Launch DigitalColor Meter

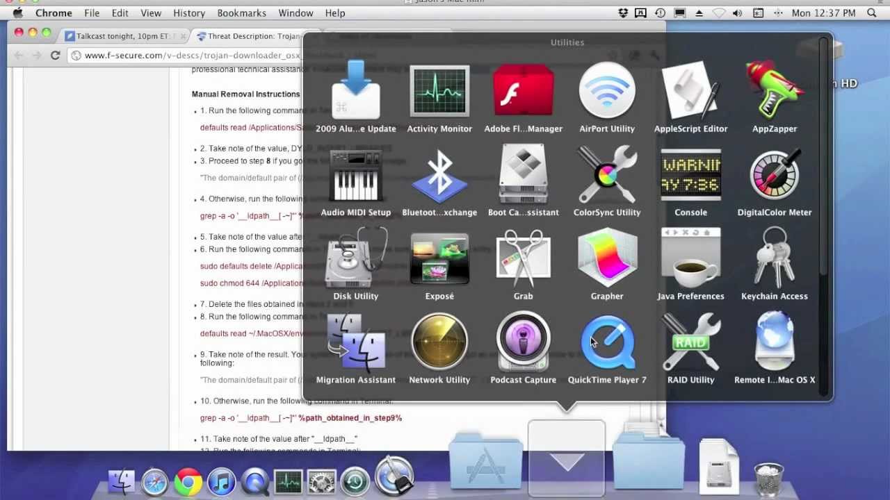[775, 181]
